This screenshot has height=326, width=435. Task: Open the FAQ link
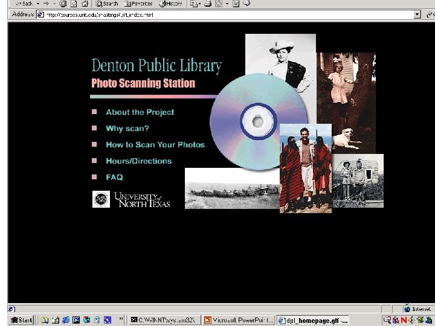coord(114,177)
